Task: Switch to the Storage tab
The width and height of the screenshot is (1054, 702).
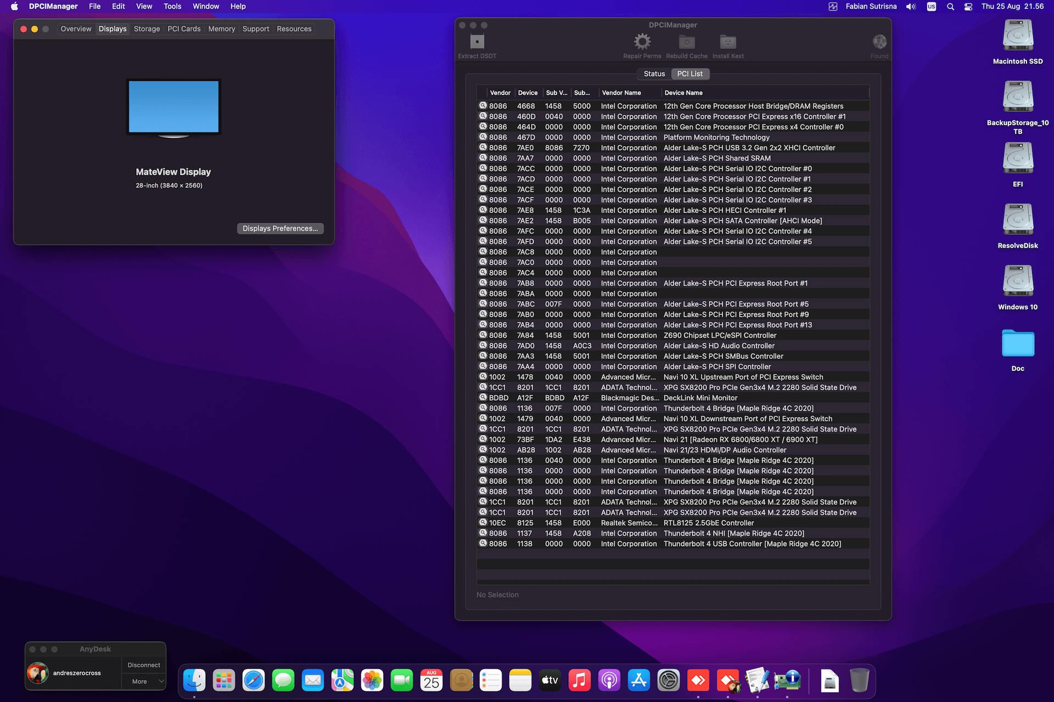Action: click(x=147, y=29)
